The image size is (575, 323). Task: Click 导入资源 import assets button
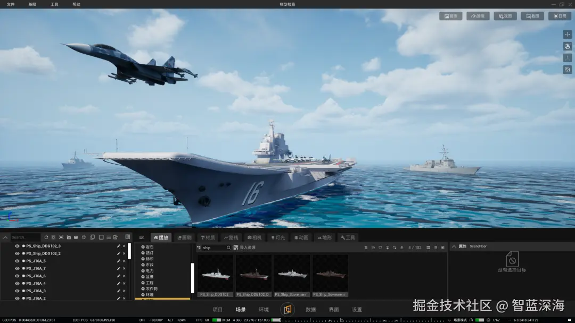click(244, 248)
